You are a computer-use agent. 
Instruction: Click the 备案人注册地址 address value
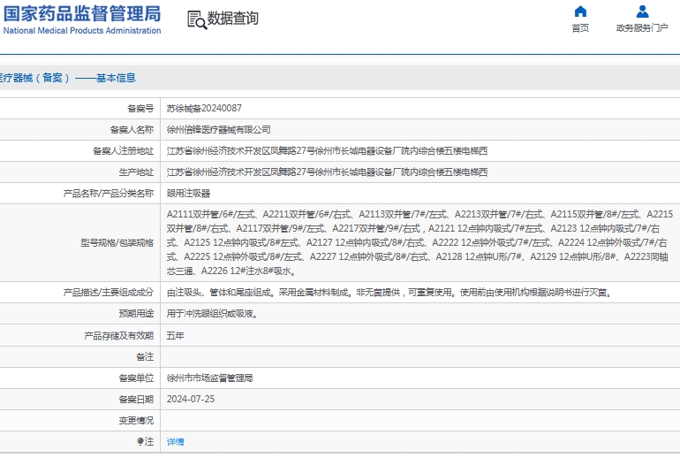(x=327, y=150)
